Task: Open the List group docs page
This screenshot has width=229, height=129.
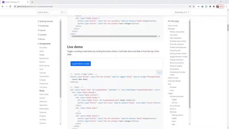Action: [43, 87]
